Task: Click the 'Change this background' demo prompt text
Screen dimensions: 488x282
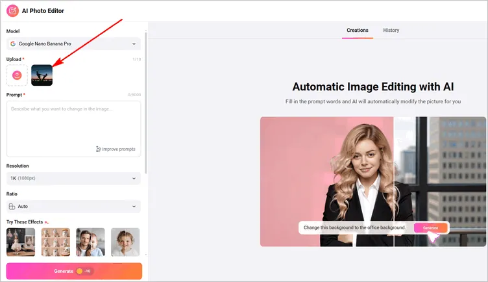Action: 354,227
